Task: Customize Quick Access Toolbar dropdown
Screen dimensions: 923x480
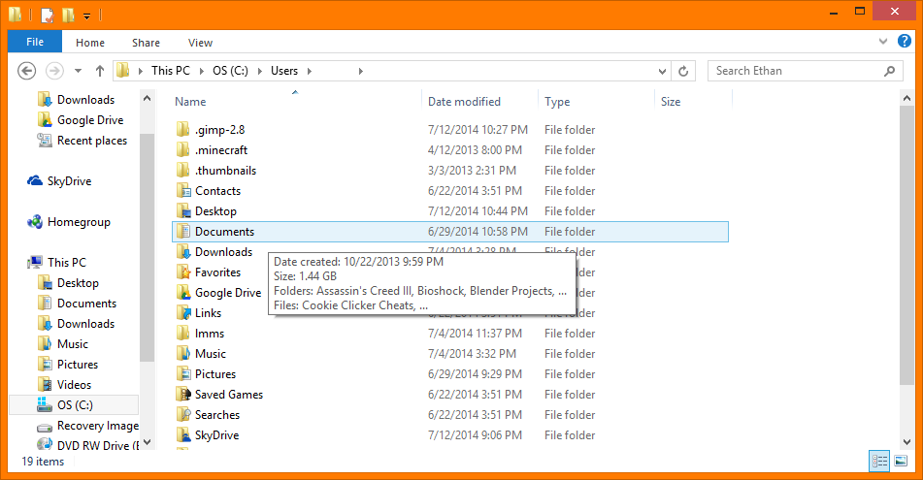Action: (86, 16)
